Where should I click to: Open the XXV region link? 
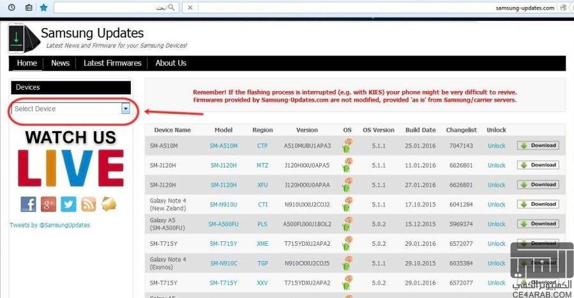coord(262,283)
